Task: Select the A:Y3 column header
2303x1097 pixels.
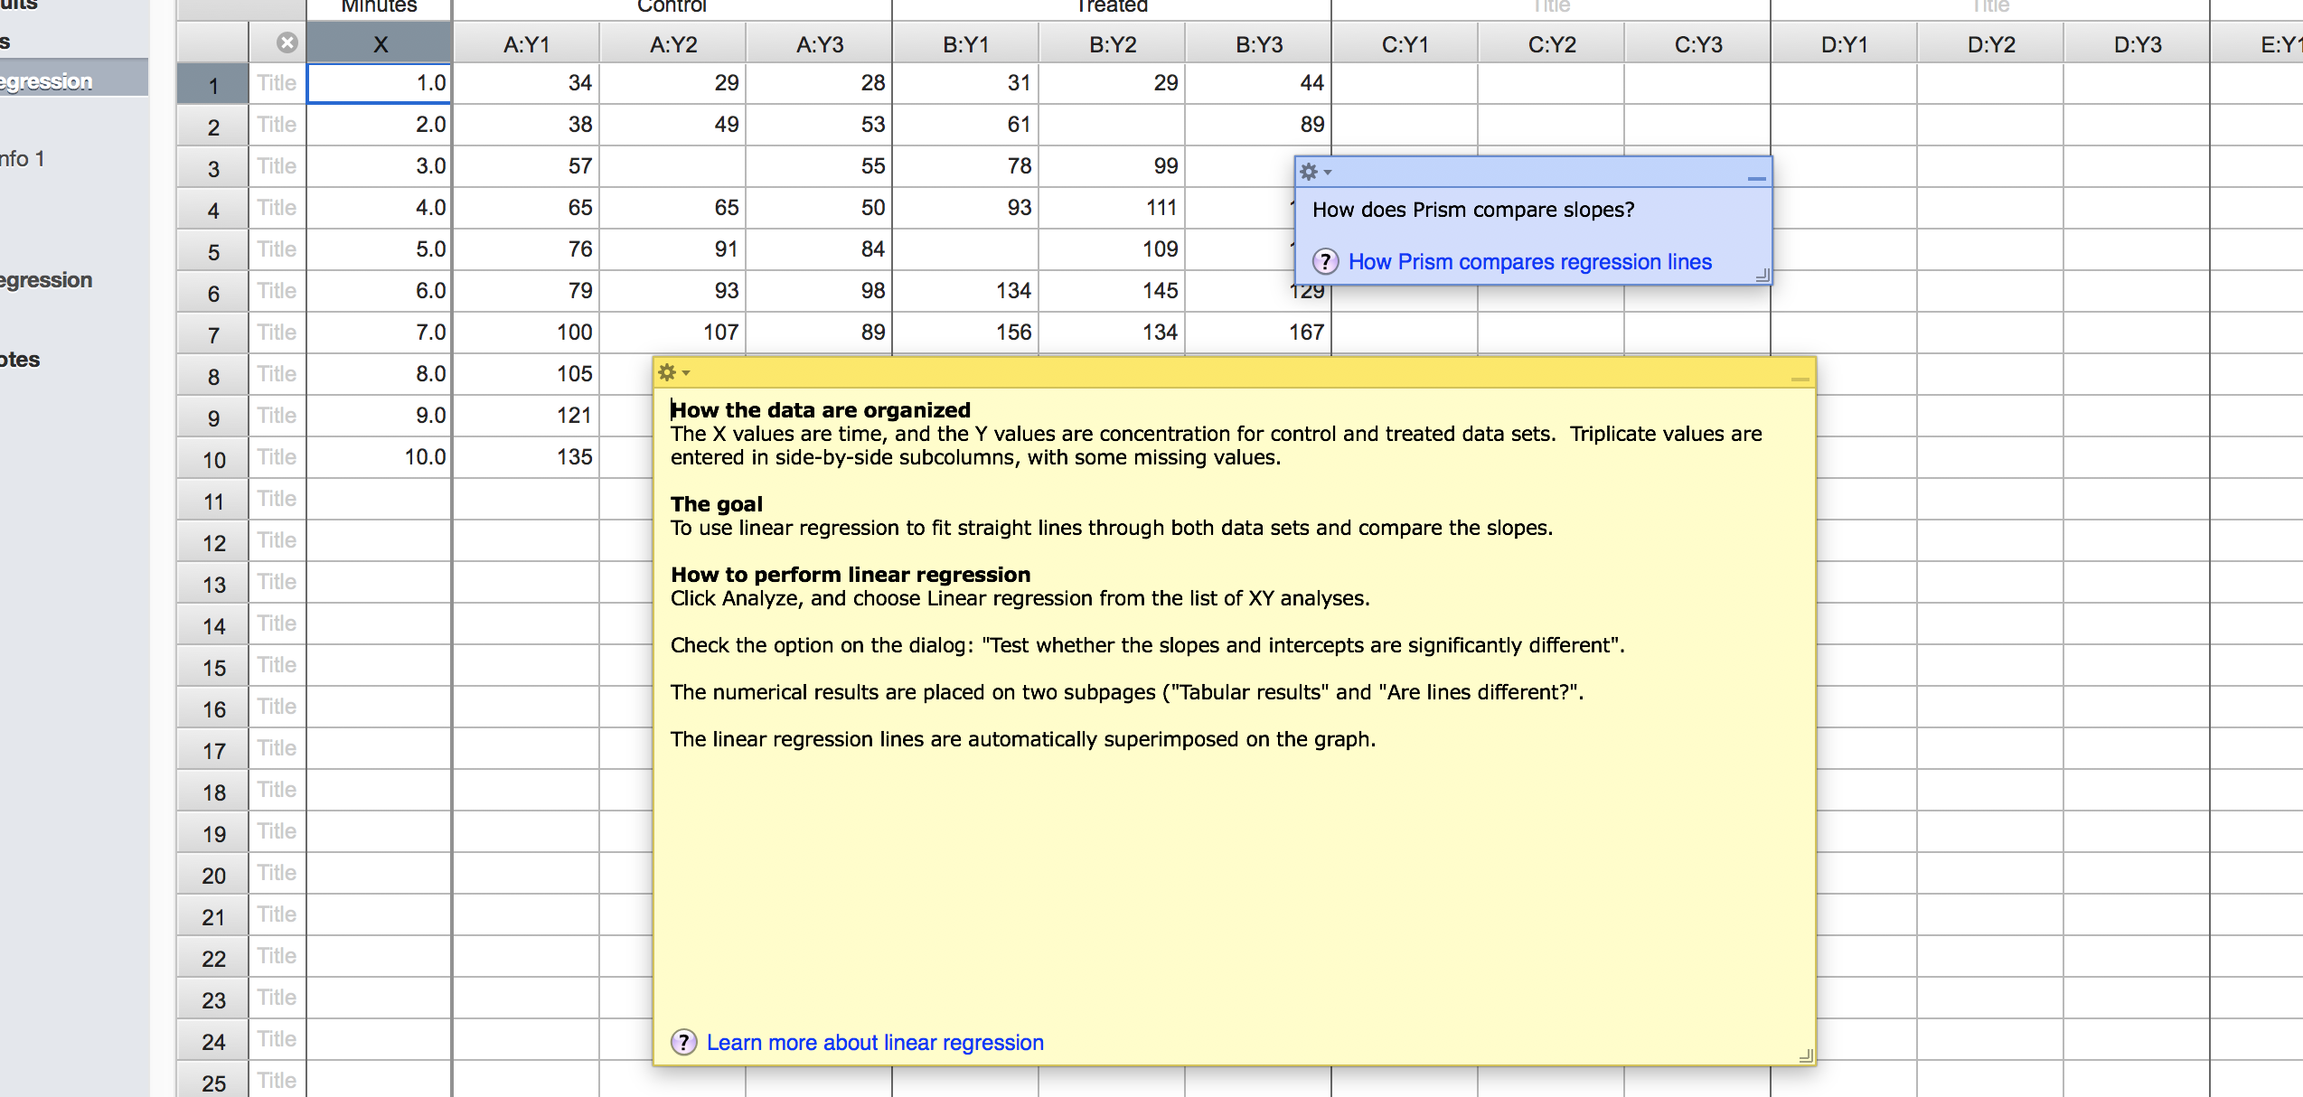Action: (x=819, y=43)
